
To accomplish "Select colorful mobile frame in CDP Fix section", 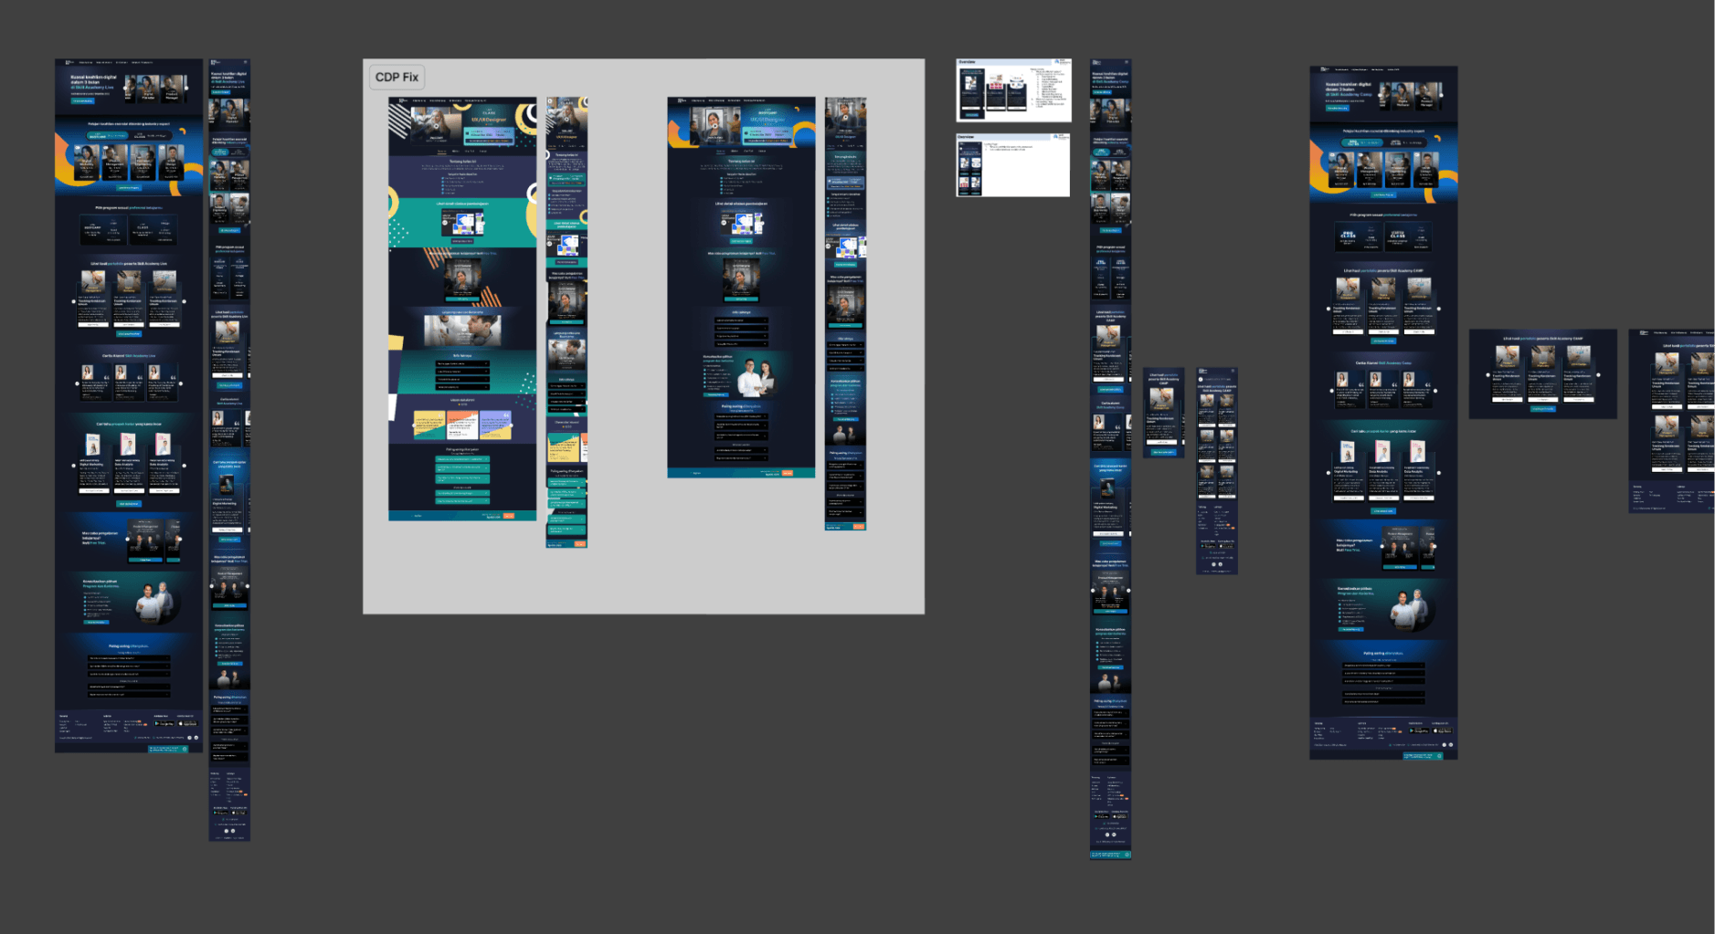I will coord(566,322).
